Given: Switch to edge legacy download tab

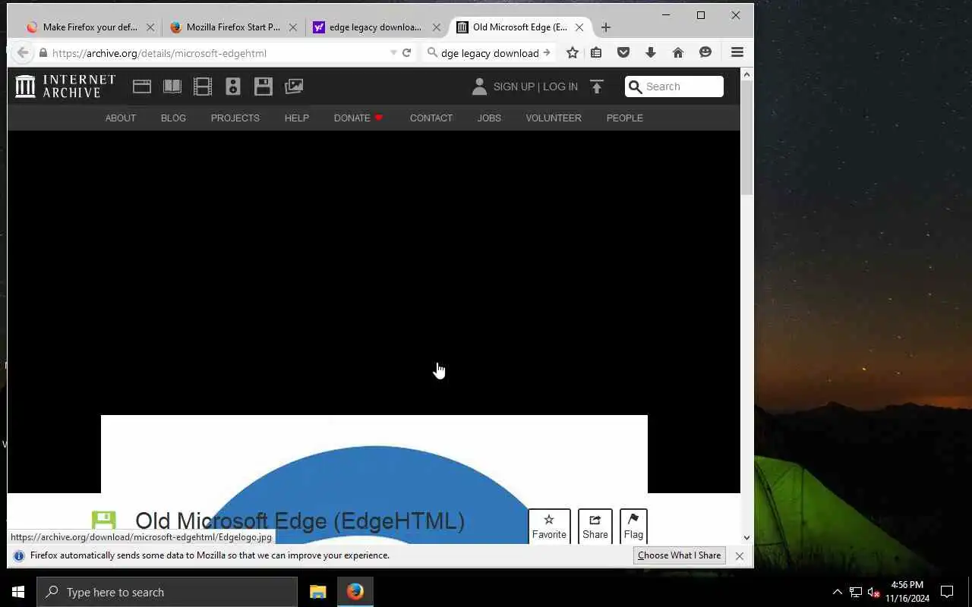Looking at the screenshot, I should [368, 27].
